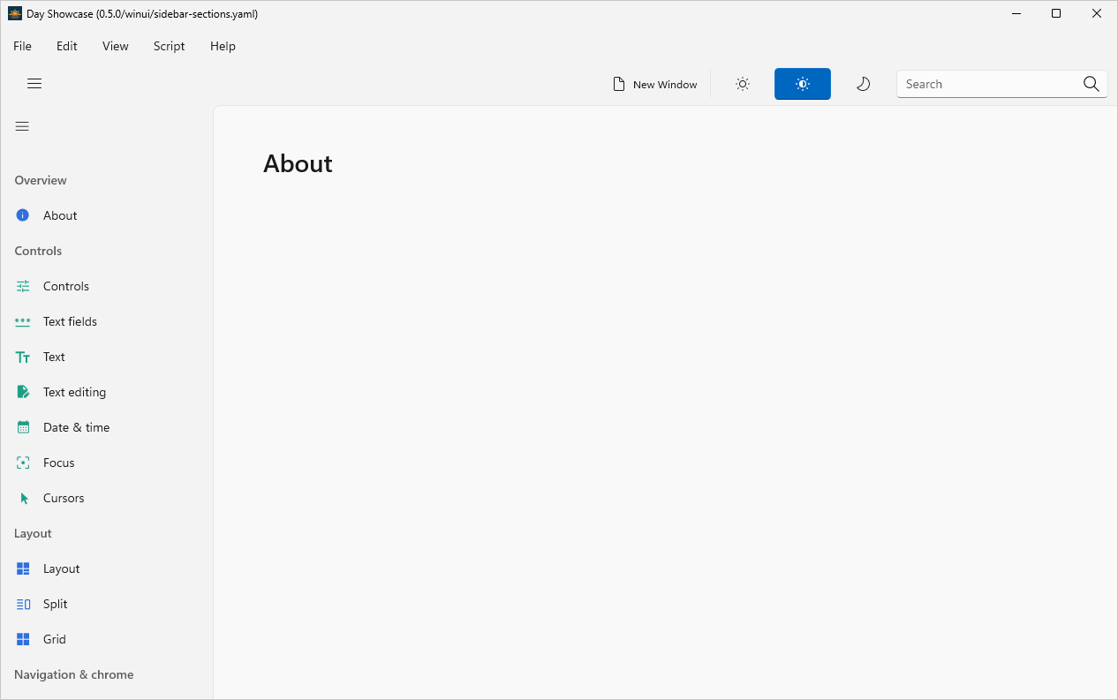Click the Text fields asterisks icon
Viewport: 1118px width, 700px height.
pos(23,321)
